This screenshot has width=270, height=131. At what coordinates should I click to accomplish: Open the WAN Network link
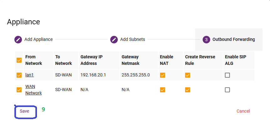(34, 90)
